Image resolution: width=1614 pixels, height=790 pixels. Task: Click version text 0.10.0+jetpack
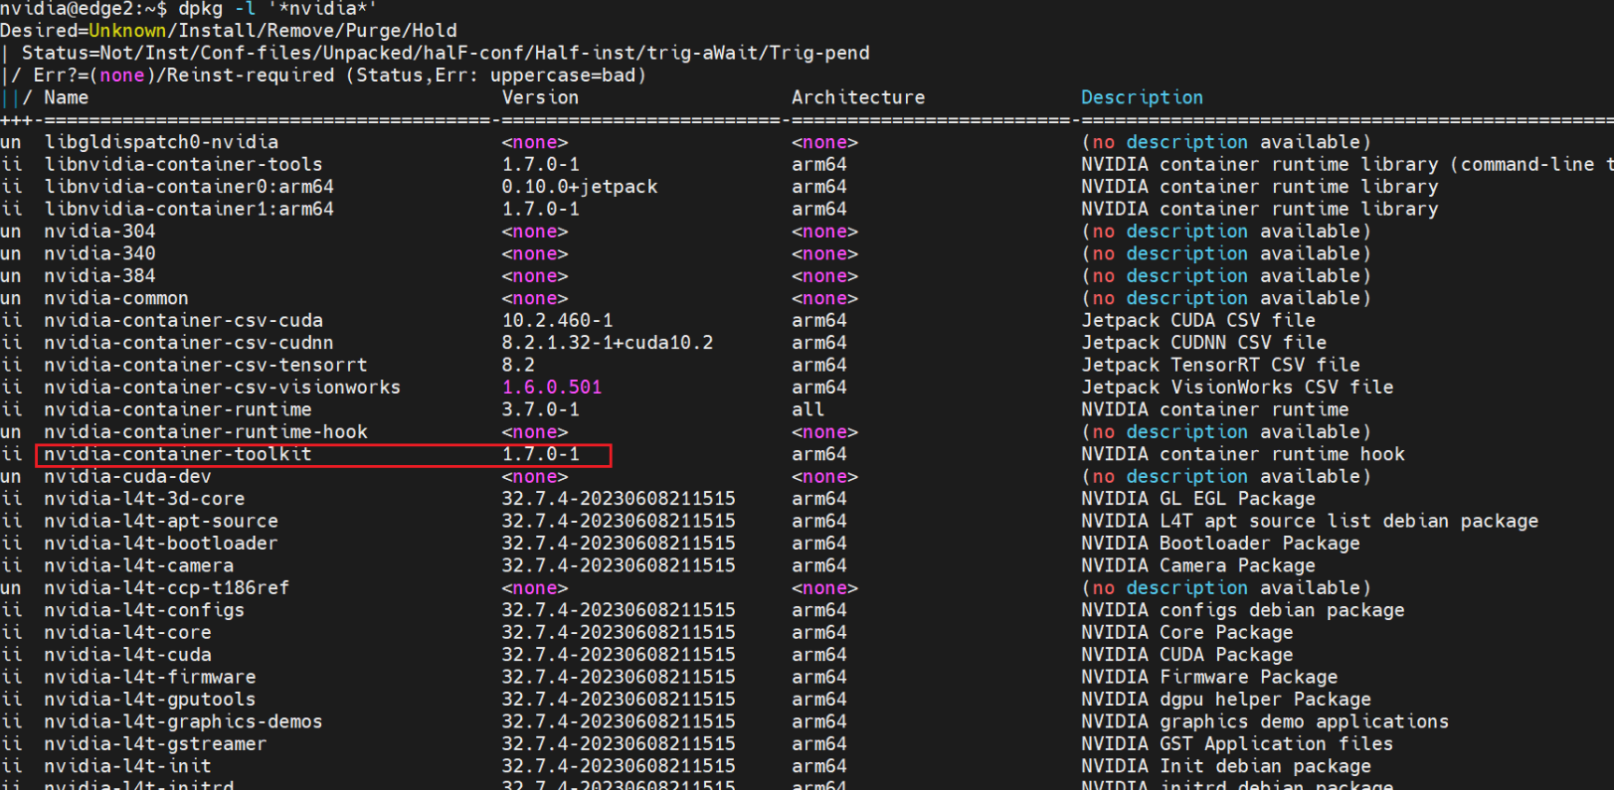point(580,187)
